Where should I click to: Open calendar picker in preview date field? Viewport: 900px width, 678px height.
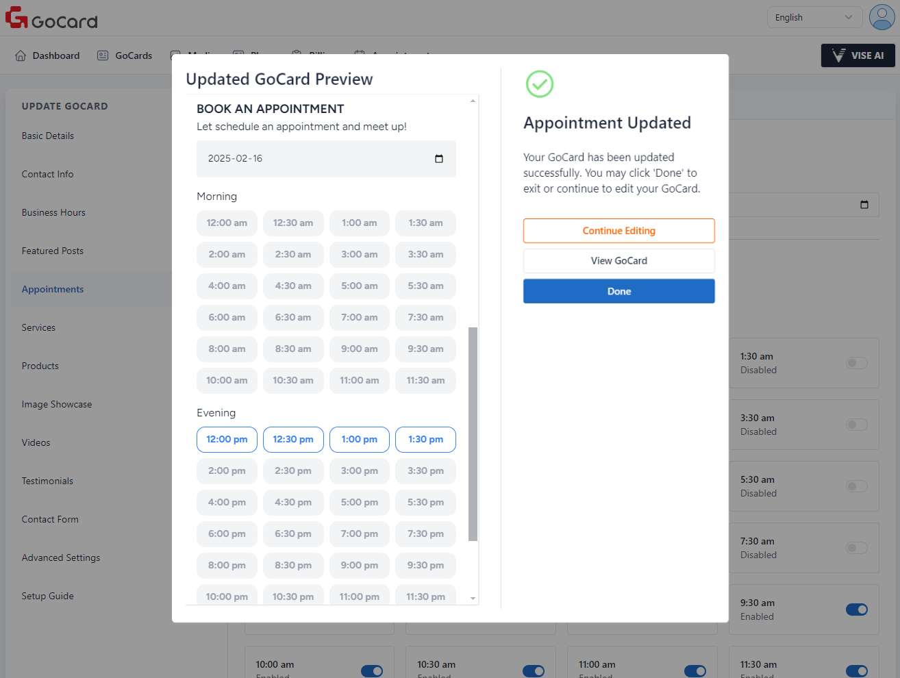[x=439, y=159]
